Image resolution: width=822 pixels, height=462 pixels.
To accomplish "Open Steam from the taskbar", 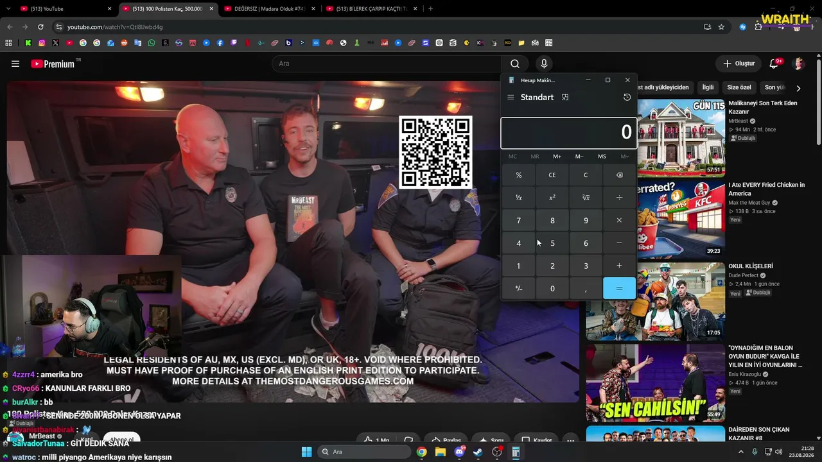I will point(478,452).
